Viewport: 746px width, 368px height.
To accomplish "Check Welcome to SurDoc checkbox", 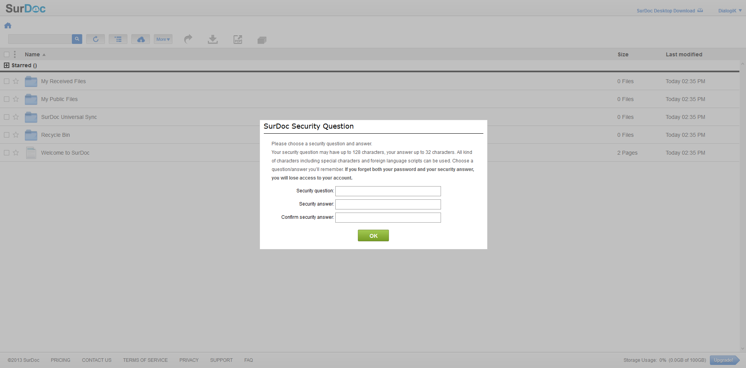I will pos(7,153).
